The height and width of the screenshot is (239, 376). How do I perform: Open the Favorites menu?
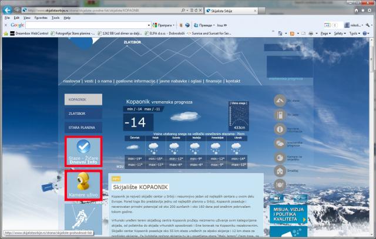point(41,18)
